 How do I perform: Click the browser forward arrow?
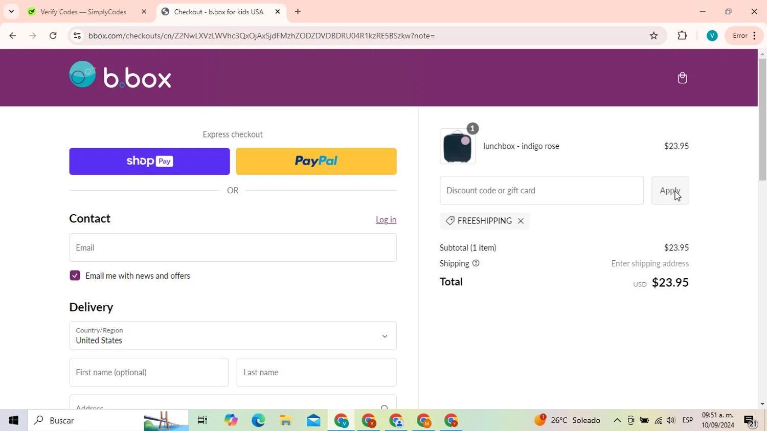(33, 36)
